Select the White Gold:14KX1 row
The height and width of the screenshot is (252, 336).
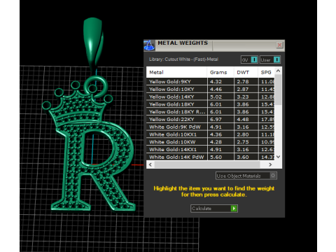(211, 149)
